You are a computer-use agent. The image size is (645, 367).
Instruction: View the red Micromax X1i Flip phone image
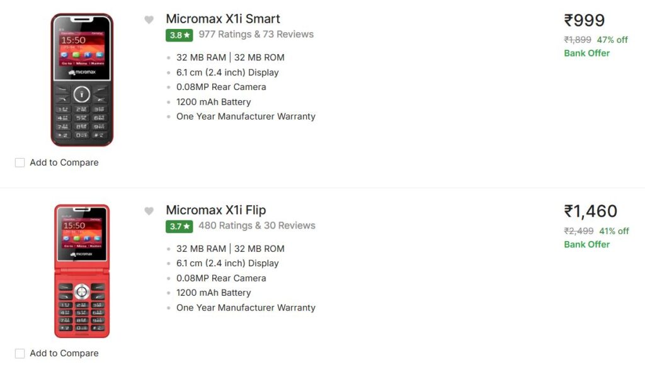pyautogui.click(x=82, y=271)
